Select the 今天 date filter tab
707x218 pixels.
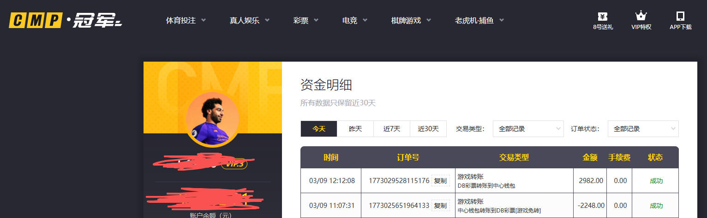pos(319,129)
